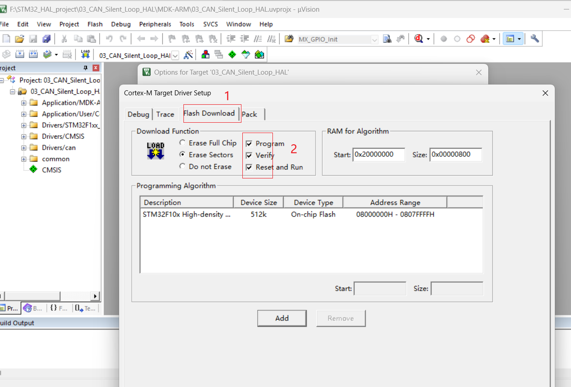
Task: Click the Open file folder icon
Action: click(19, 39)
